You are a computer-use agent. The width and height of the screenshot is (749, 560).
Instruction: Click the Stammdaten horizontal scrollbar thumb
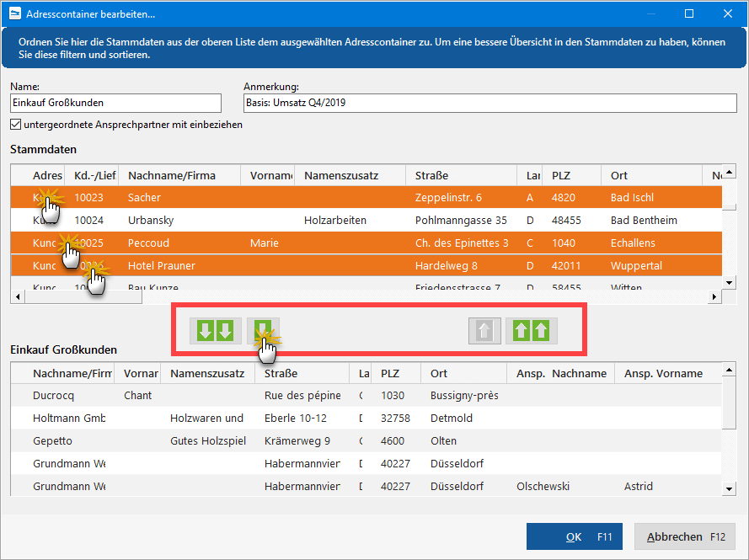click(x=83, y=297)
